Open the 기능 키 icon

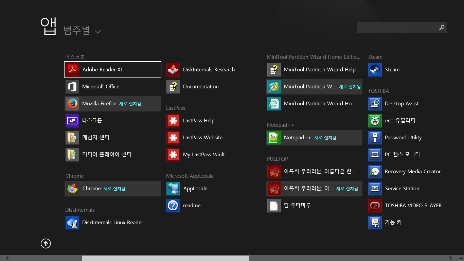(x=375, y=223)
